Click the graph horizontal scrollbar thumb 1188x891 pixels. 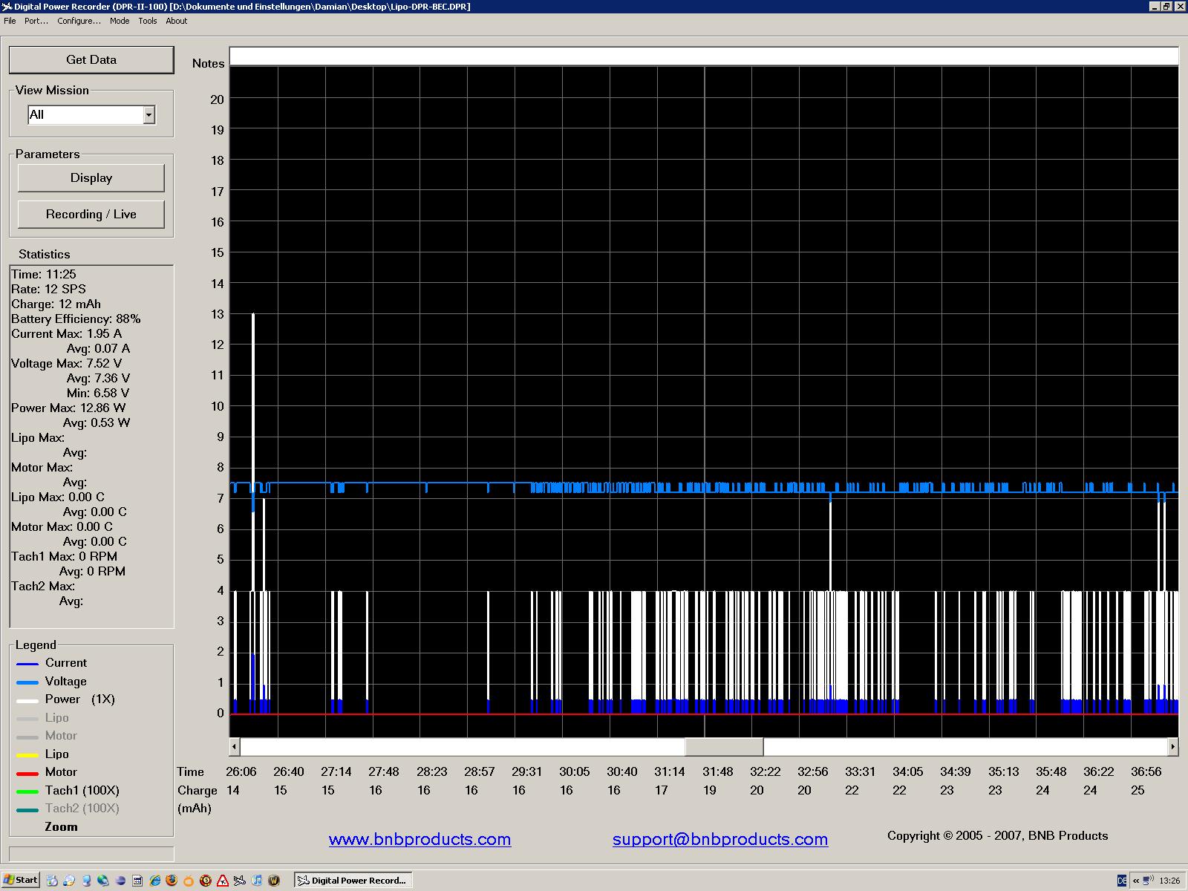click(724, 746)
